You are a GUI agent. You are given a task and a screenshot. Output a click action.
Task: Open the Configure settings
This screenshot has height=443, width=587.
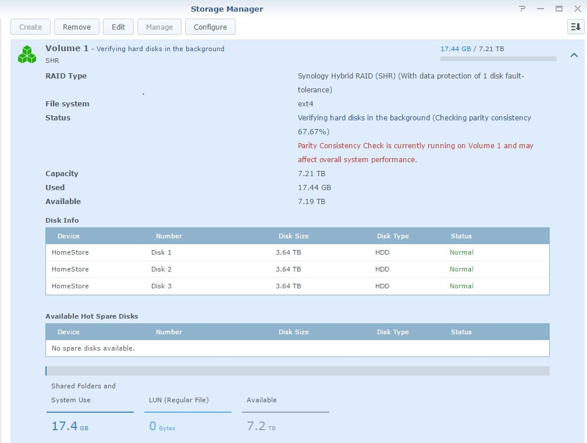coord(211,27)
